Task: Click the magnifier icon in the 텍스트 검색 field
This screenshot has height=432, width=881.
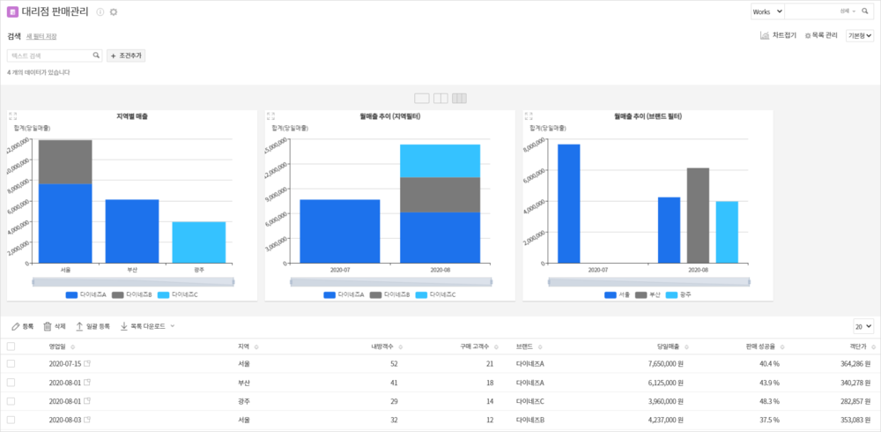Action: pos(96,56)
